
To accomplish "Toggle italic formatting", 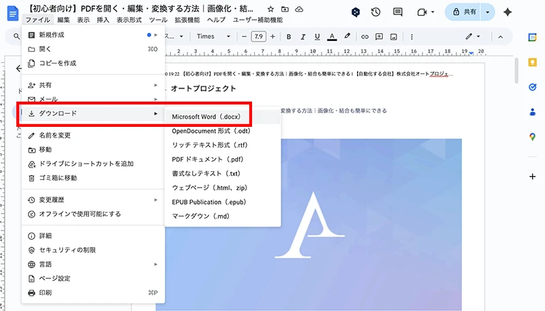I will 302,36.
